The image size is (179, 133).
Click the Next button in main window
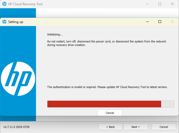(136, 127)
